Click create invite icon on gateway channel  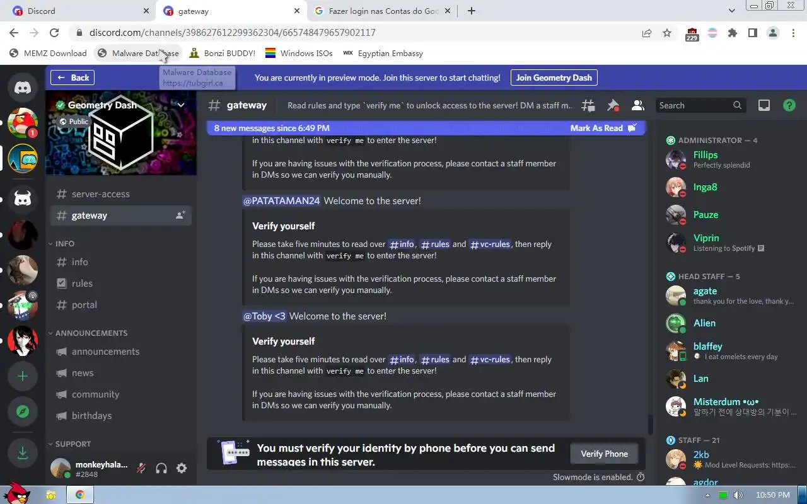(x=180, y=215)
